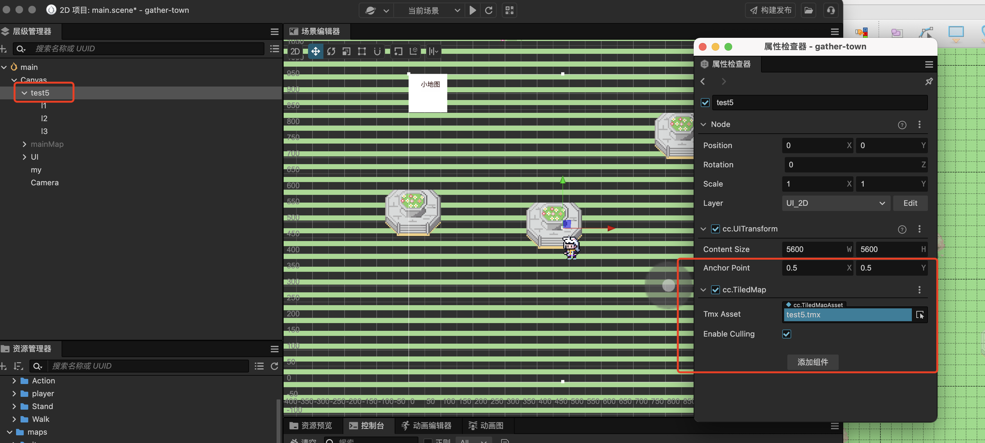The width and height of the screenshot is (985, 443).
Task: Click the hierarchy search input field
Action: [145, 48]
